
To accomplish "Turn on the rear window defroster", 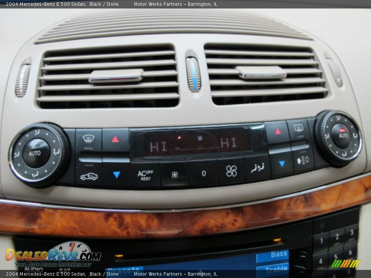I will pyautogui.click(x=299, y=129).
